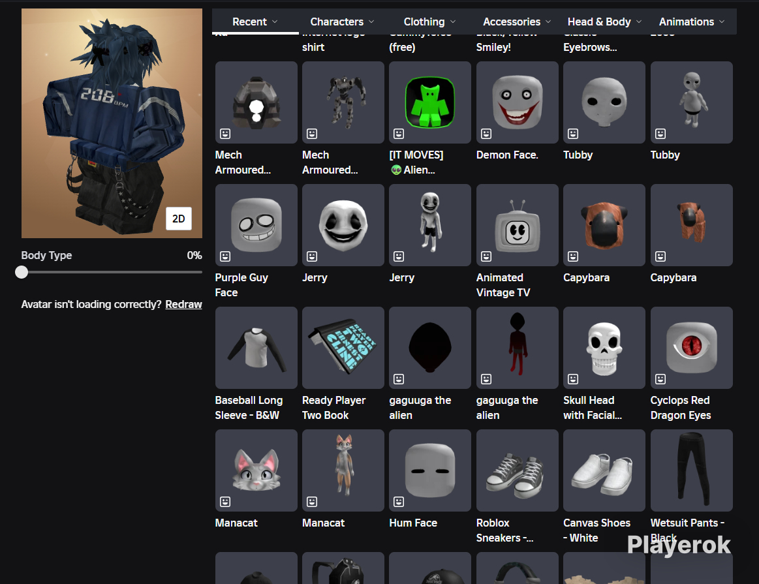Screen dimensions: 759x584
Task: Click badge icon on Tubby full-body card
Action: (x=660, y=134)
